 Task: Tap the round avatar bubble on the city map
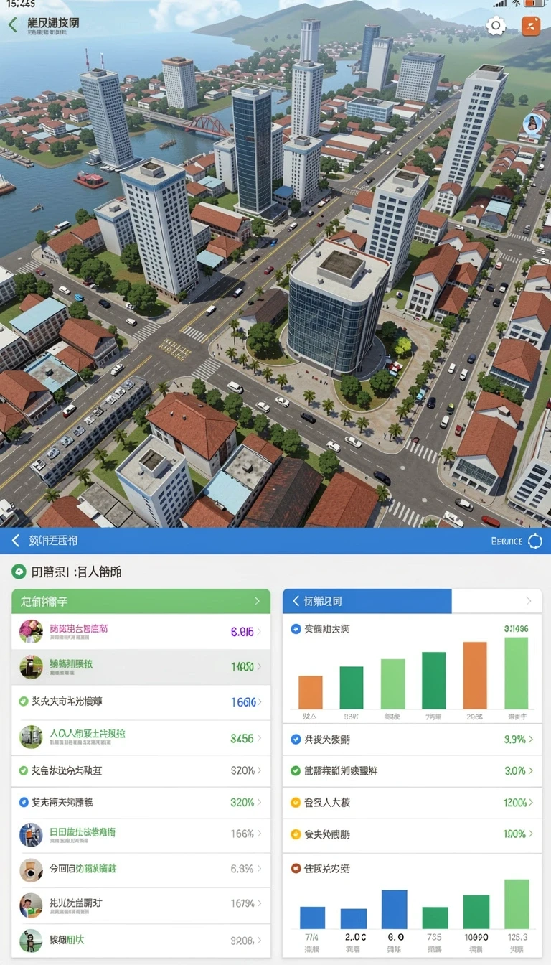[533, 126]
